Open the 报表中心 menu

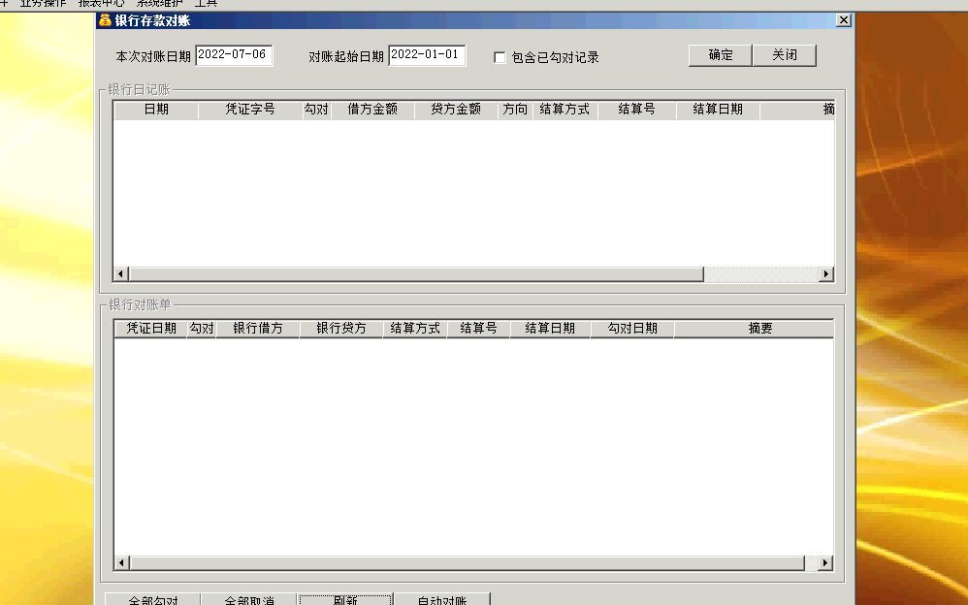104,3
